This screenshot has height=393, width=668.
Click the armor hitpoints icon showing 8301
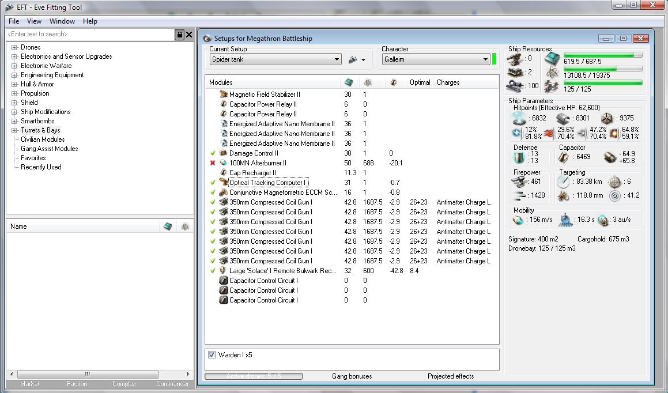563,118
